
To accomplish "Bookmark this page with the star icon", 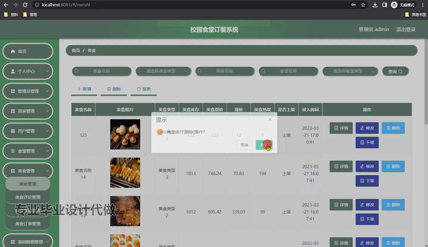I will 363,5.
